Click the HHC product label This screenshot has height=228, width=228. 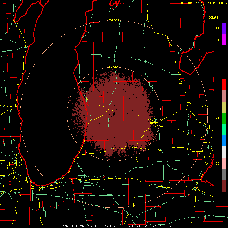coord(223,15)
